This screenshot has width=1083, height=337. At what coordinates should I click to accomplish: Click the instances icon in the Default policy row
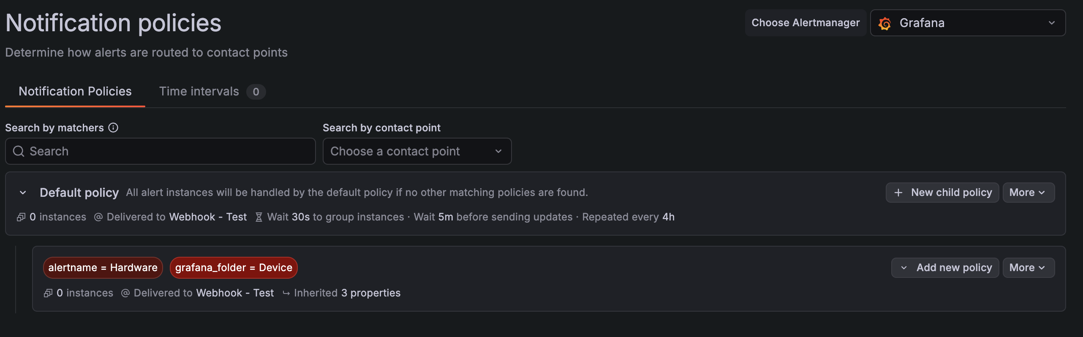point(21,217)
